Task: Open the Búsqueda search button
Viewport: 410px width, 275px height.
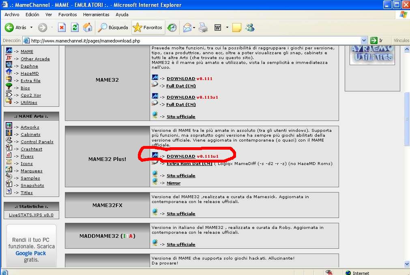Action: click(x=113, y=27)
